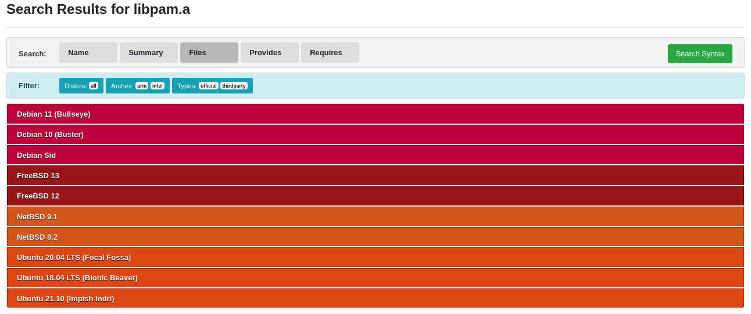The image size is (751, 314).
Task: Click the 'thirdparty' type badge
Action: 234,85
